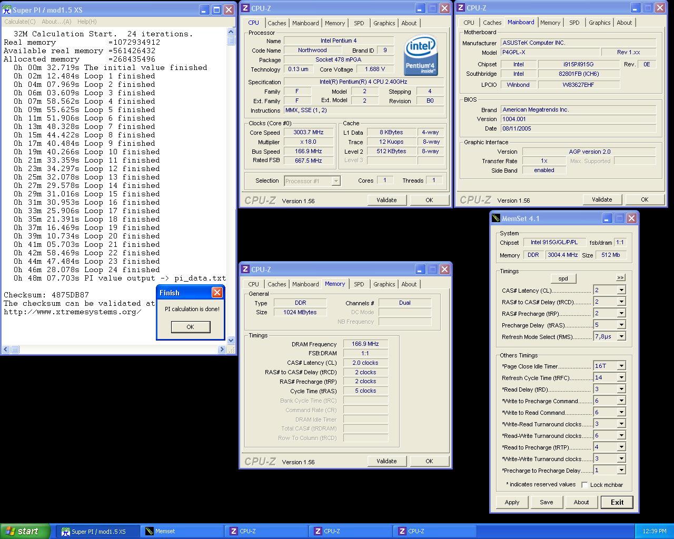Select Graphics tab in Memory CPU-Z window

pyautogui.click(x=384, y=284)
